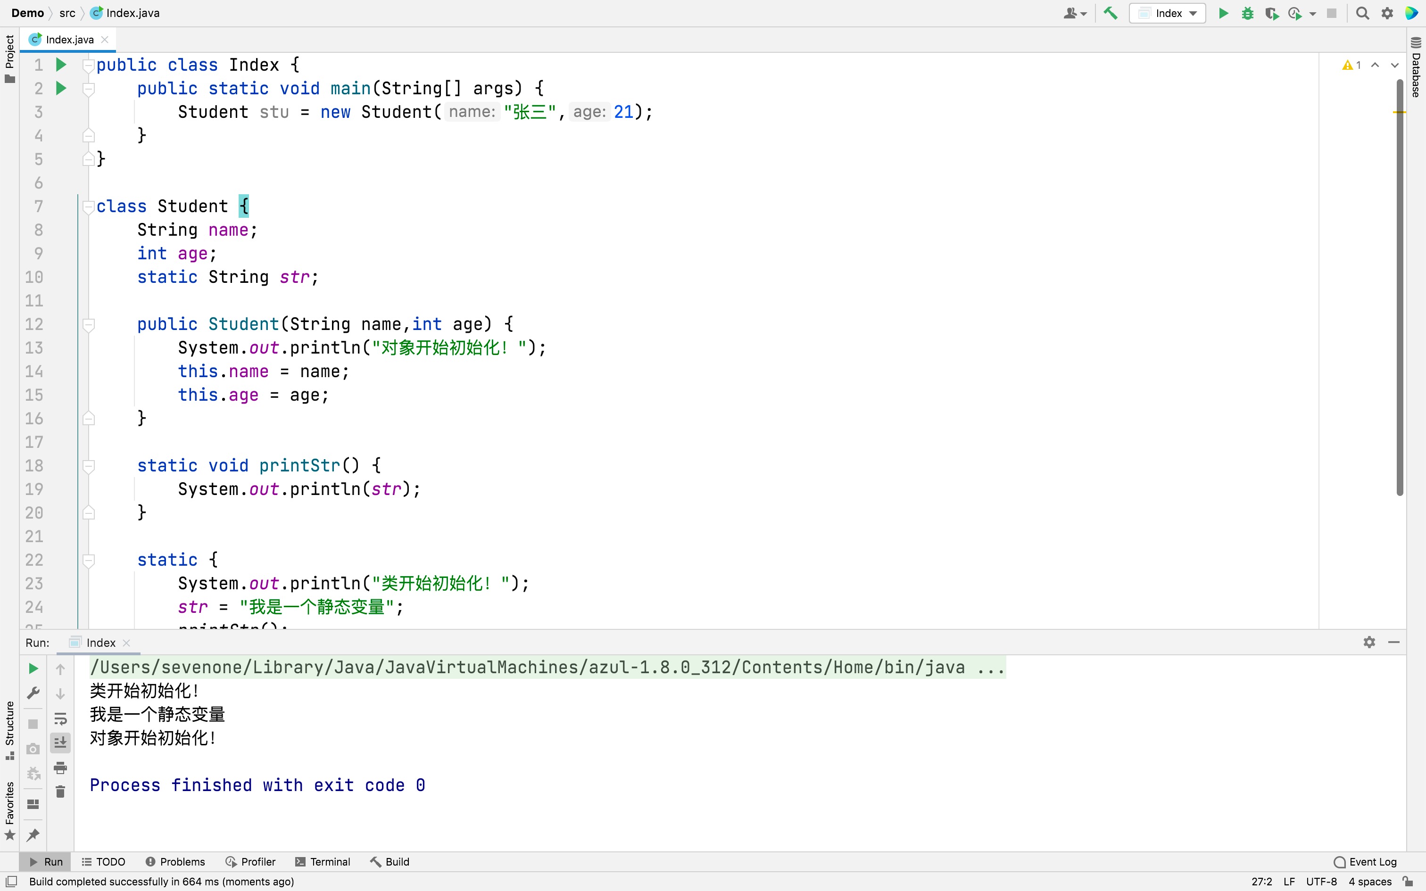Toggle scroll to end in console
The image size is (1426, 891).
[60, 742]
